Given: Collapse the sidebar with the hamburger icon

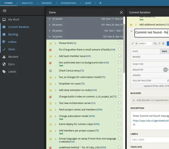Looking at the screenshot, I should tap(4, 11).
